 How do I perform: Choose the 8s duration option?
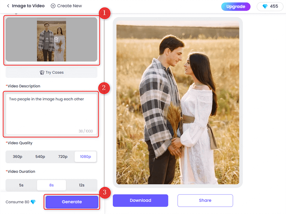(x=52, y=185)
